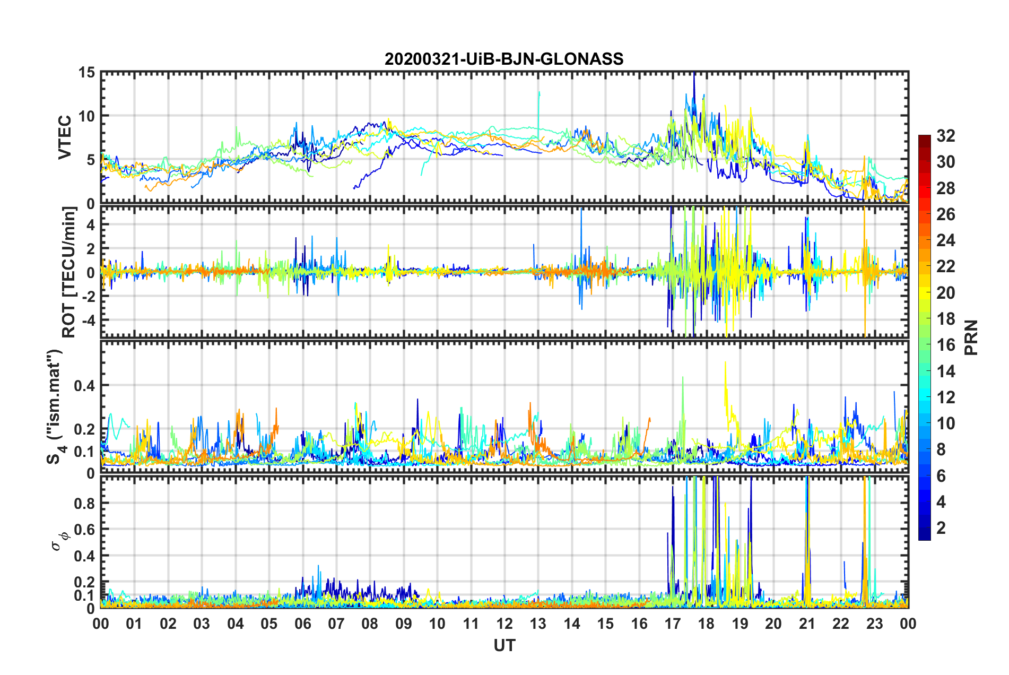The height and width of the screenshot is (675, 1009).
Task: Click the 0.4 tick on the sigma-phi axis
Action: click(84, 556)
